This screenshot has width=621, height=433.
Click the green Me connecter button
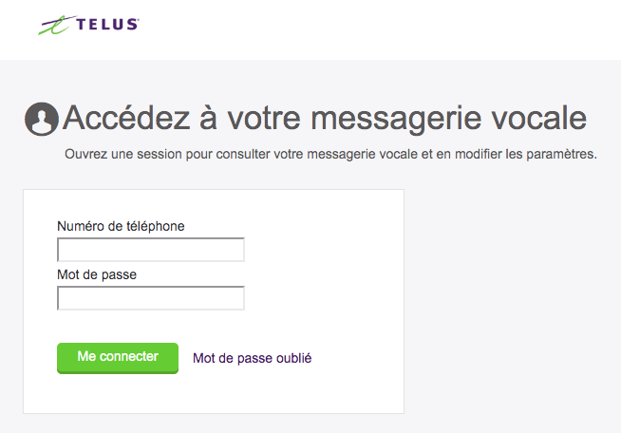click(x=118, y=358)
